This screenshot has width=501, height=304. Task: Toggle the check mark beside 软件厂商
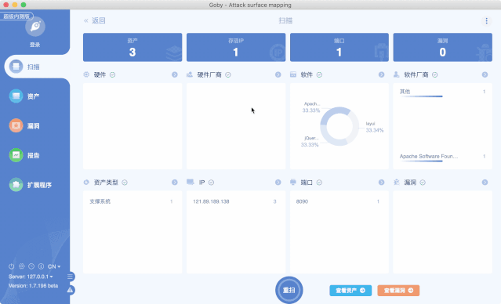pyautogui.click(x=435, y=74)
